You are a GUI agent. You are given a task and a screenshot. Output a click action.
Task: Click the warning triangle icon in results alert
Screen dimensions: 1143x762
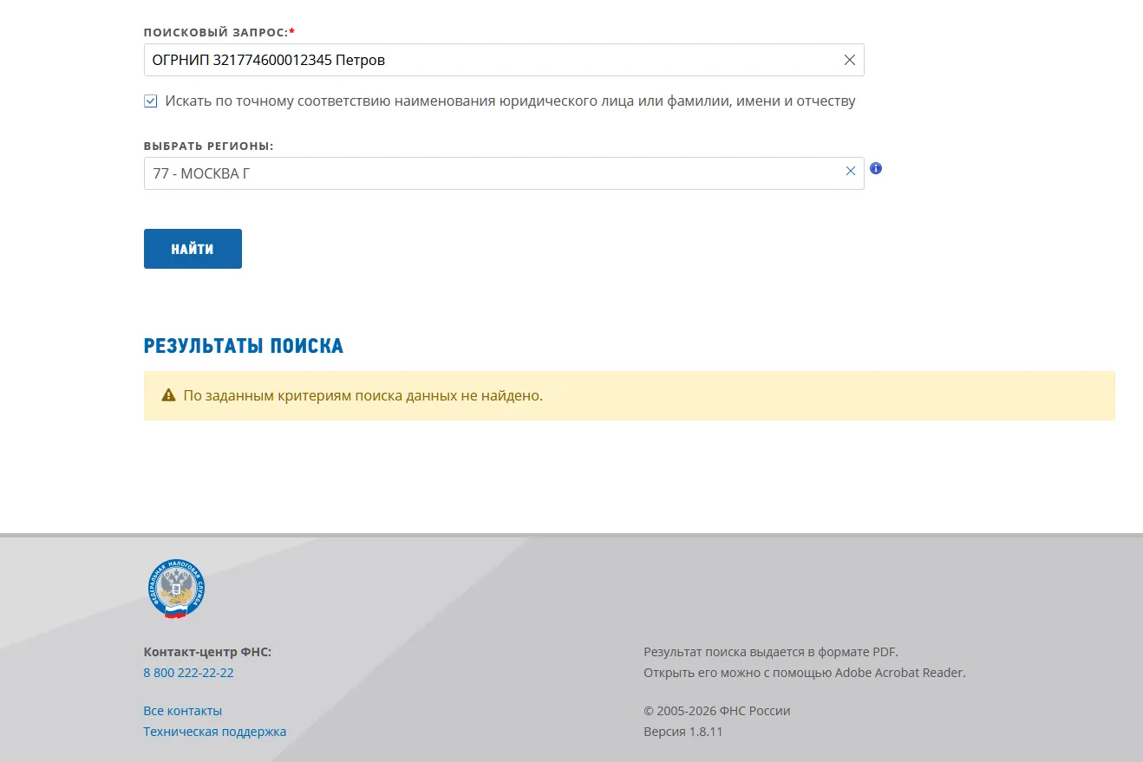tap(169, 395)
